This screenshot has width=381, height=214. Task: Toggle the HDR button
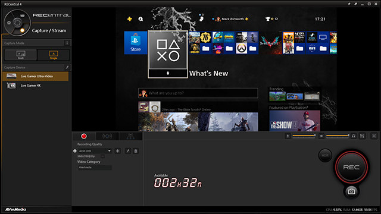pos(325,155)
